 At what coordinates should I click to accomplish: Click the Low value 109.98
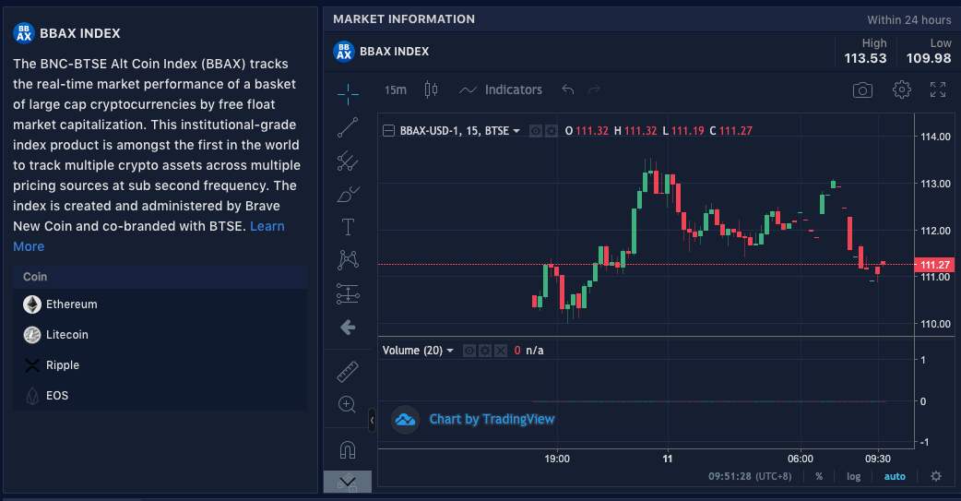pos(929,59)
